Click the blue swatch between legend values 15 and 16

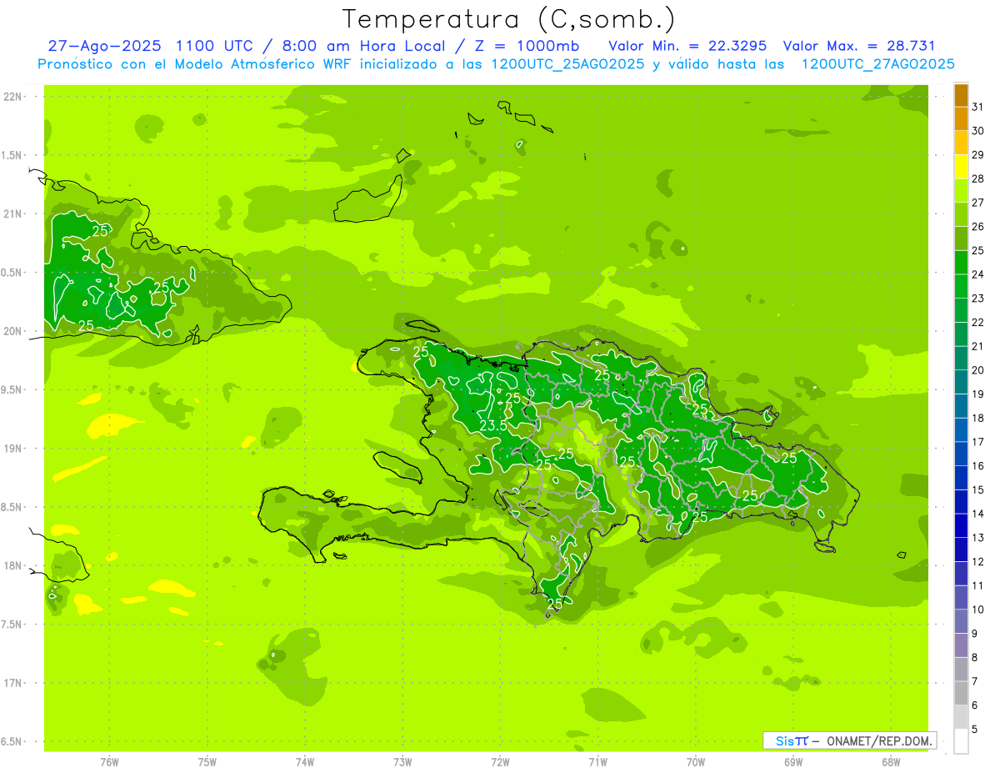pyautogui.click(x=961, y=478)
